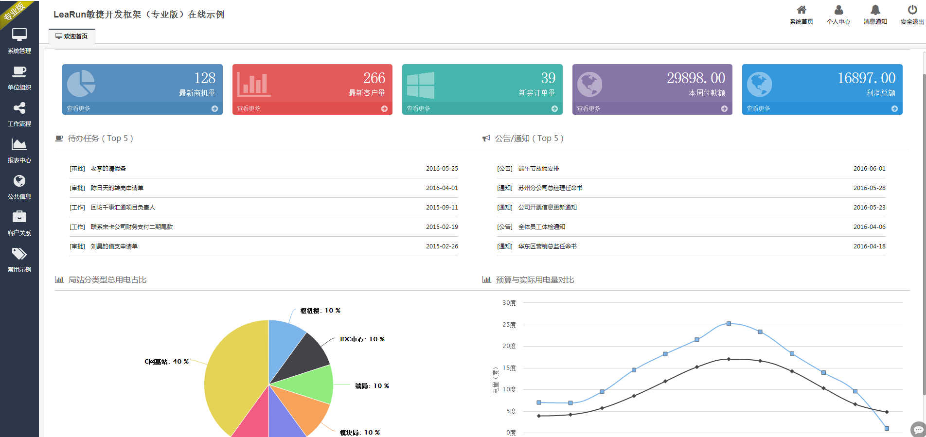
Task: Open task 联系宋卡公司财务支付二期尾款
Action: 132,227
